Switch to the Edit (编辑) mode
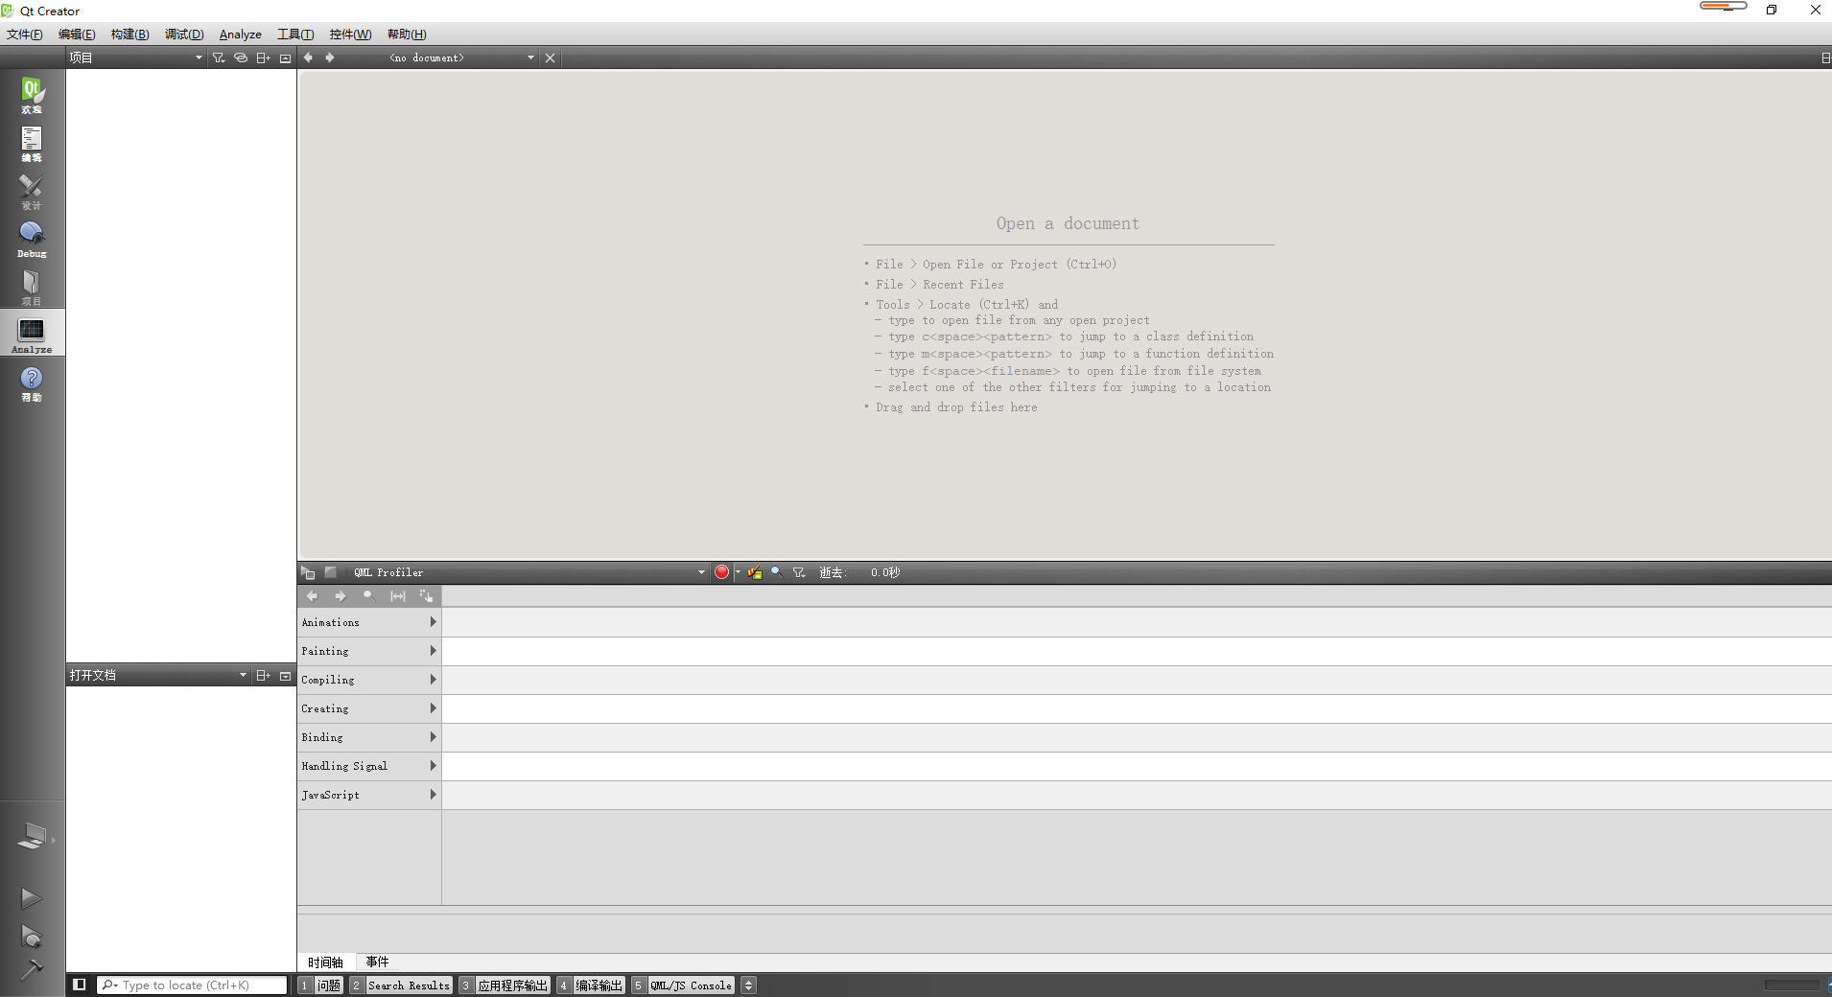Viewport: 1832px width, 997px height. [x=32, y=142]
